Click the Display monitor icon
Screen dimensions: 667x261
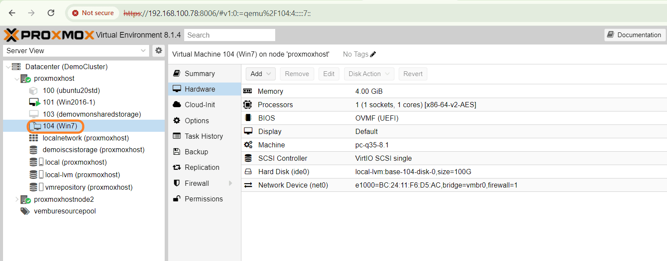click(x=248, y=131)
